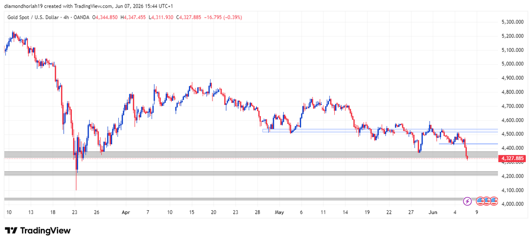Click the 15 date label on the time axis
The width and height of the screenshot is (532, 243).
[192, 212]
